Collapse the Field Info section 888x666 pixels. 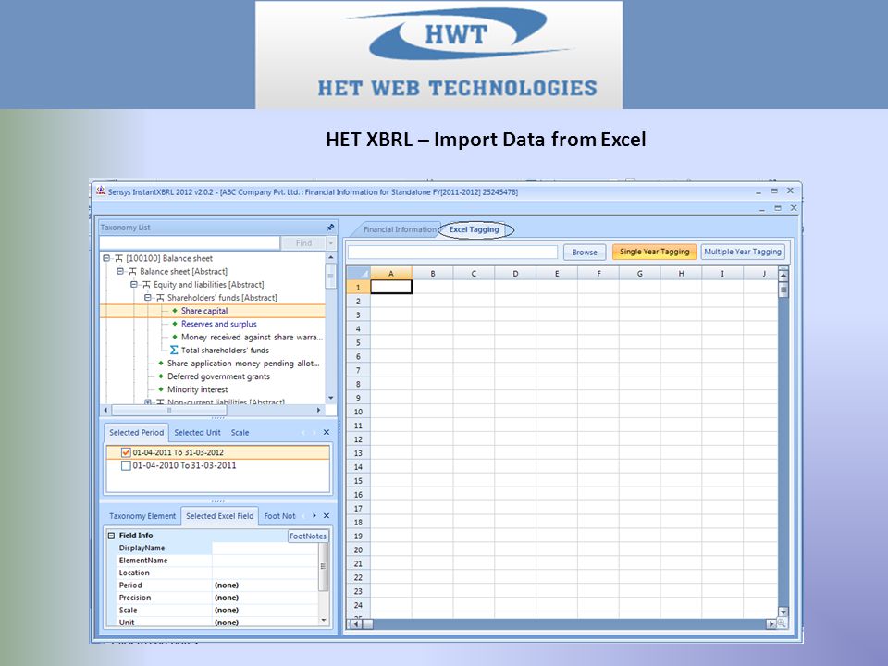[x=112, y=536]
